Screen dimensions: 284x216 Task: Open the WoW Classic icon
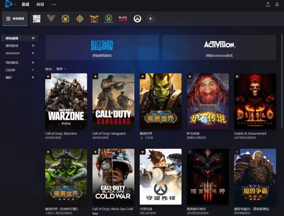[x=109, y=19]
